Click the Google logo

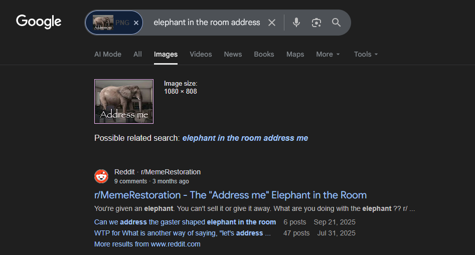click(x=39, y=22)
